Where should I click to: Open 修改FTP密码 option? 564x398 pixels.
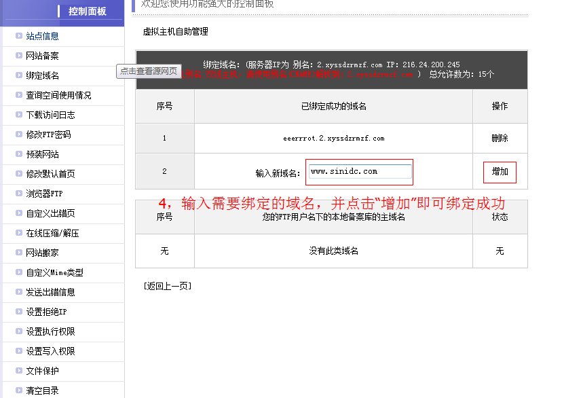[x=48, y=134]
